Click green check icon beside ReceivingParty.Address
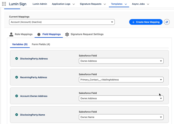Viewport: 174px width, 124px height. point(17,77)
